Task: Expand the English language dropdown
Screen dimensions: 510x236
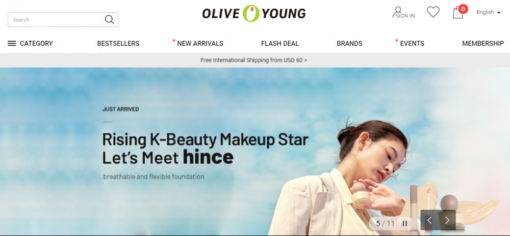Action: pyautogui.click(x=488, y=12)
